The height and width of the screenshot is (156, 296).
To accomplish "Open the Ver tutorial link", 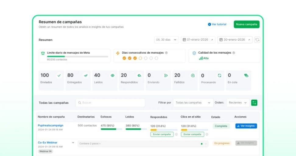I will pos(217,24).
